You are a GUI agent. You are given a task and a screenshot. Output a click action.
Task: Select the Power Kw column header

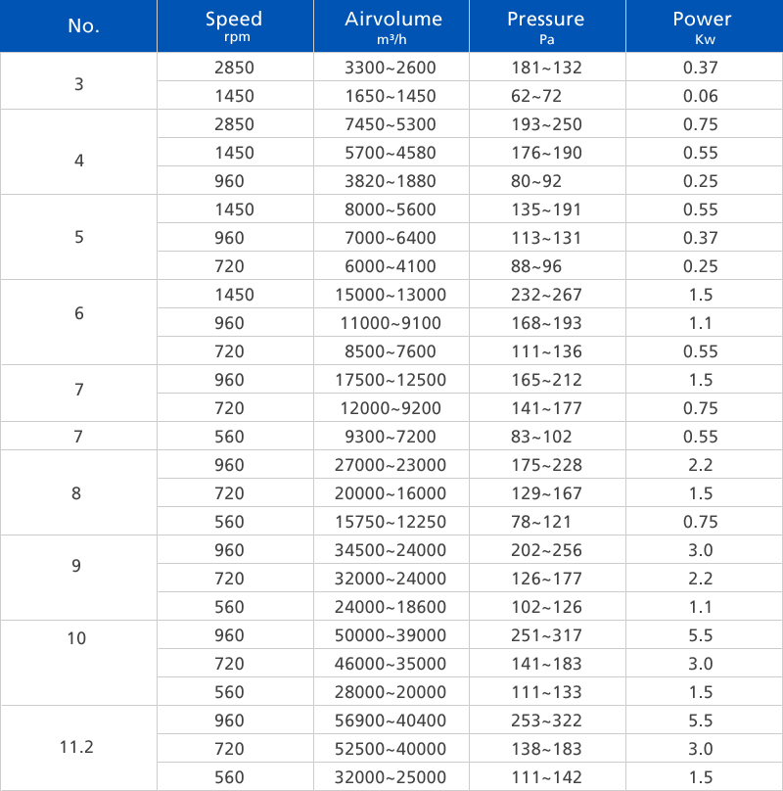(702, 25)
